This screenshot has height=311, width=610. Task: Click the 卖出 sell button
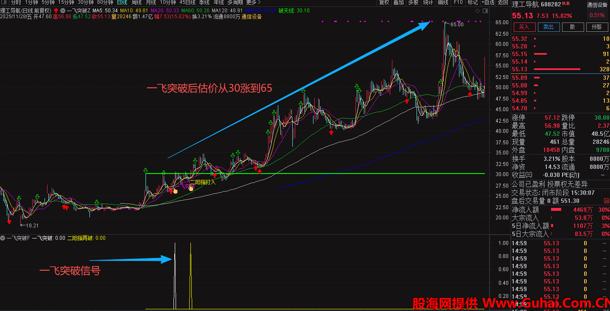[x=548, y=27]
